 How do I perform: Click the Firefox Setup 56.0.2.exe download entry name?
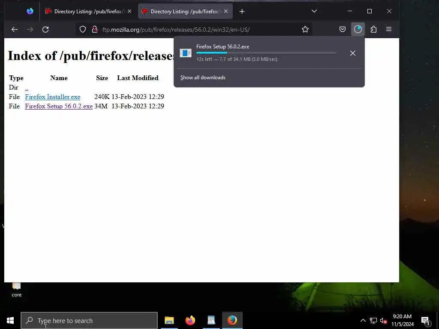(223, 47)
